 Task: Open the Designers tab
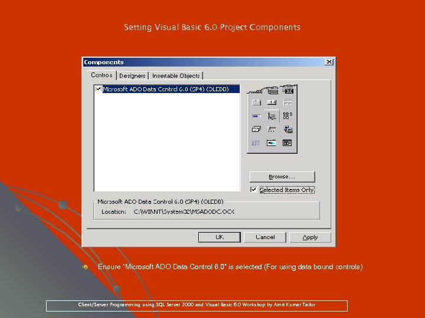point(132,76)
